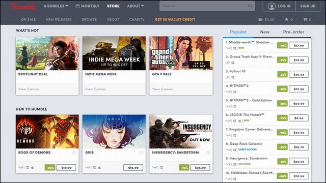Click key icon under Fallout 76 listing

228,77
